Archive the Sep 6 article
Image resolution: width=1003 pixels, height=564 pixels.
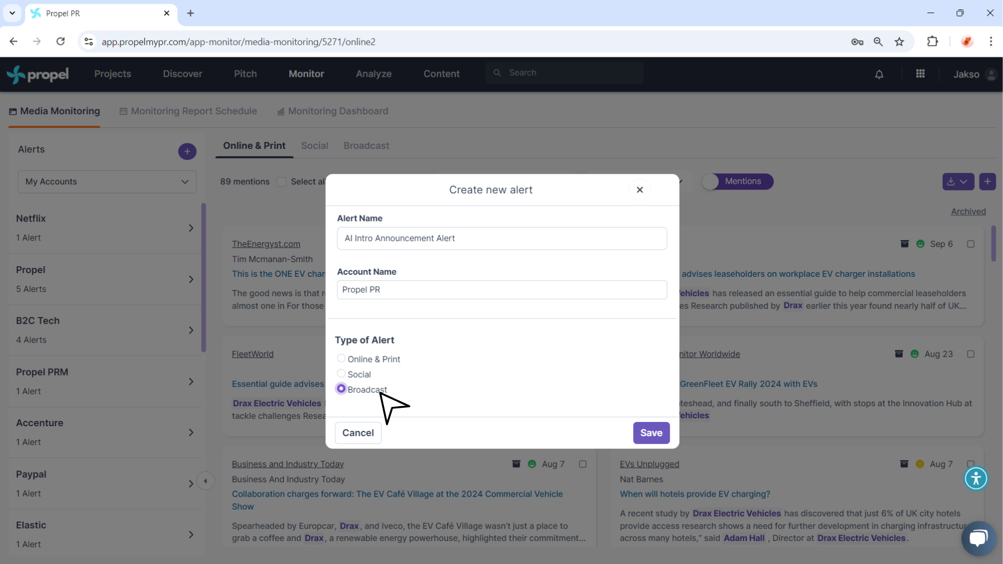[x=905, y=244]
